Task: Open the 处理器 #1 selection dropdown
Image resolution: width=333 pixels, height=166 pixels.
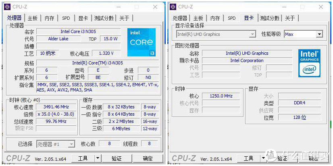Action: pyautogui.click(x=55, y=144)
